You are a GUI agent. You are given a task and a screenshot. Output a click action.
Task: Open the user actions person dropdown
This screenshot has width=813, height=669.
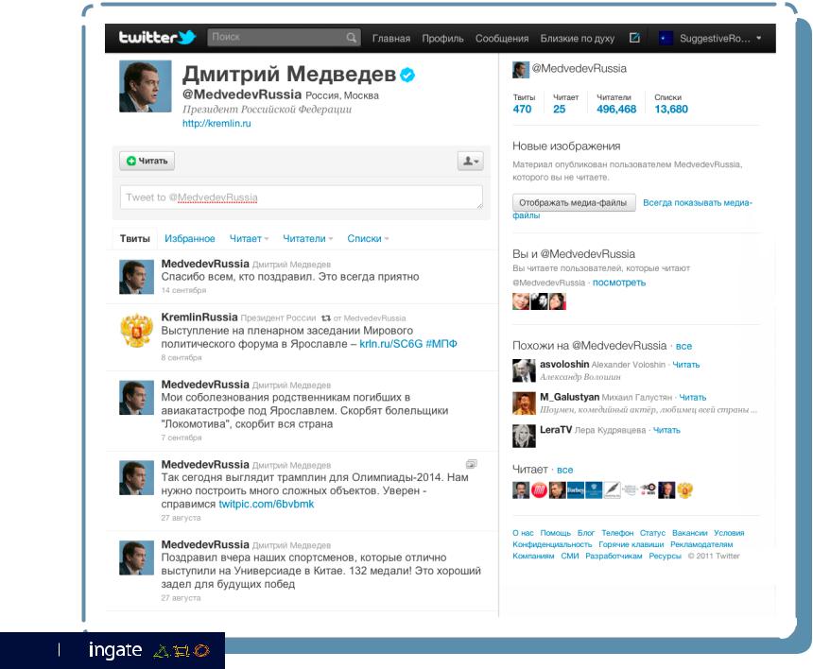click(470, 161)
